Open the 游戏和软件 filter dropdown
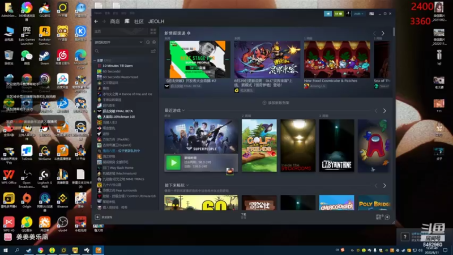 (118, 42)
